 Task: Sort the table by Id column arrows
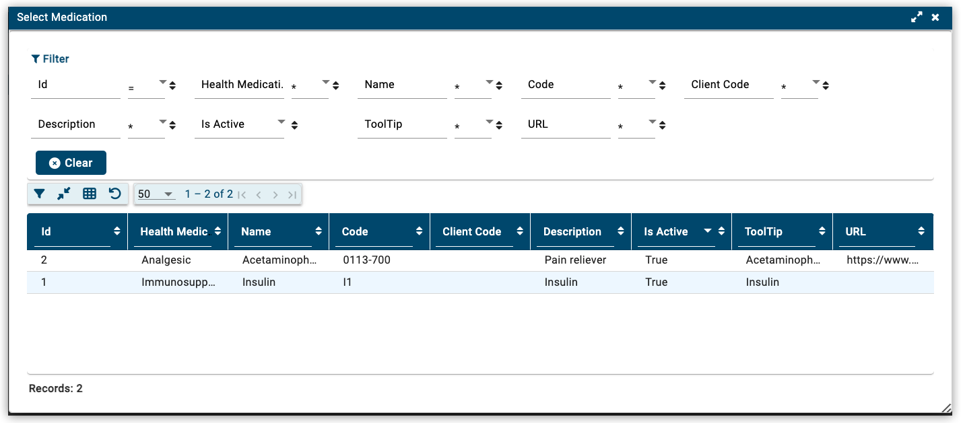click(117, 231)
